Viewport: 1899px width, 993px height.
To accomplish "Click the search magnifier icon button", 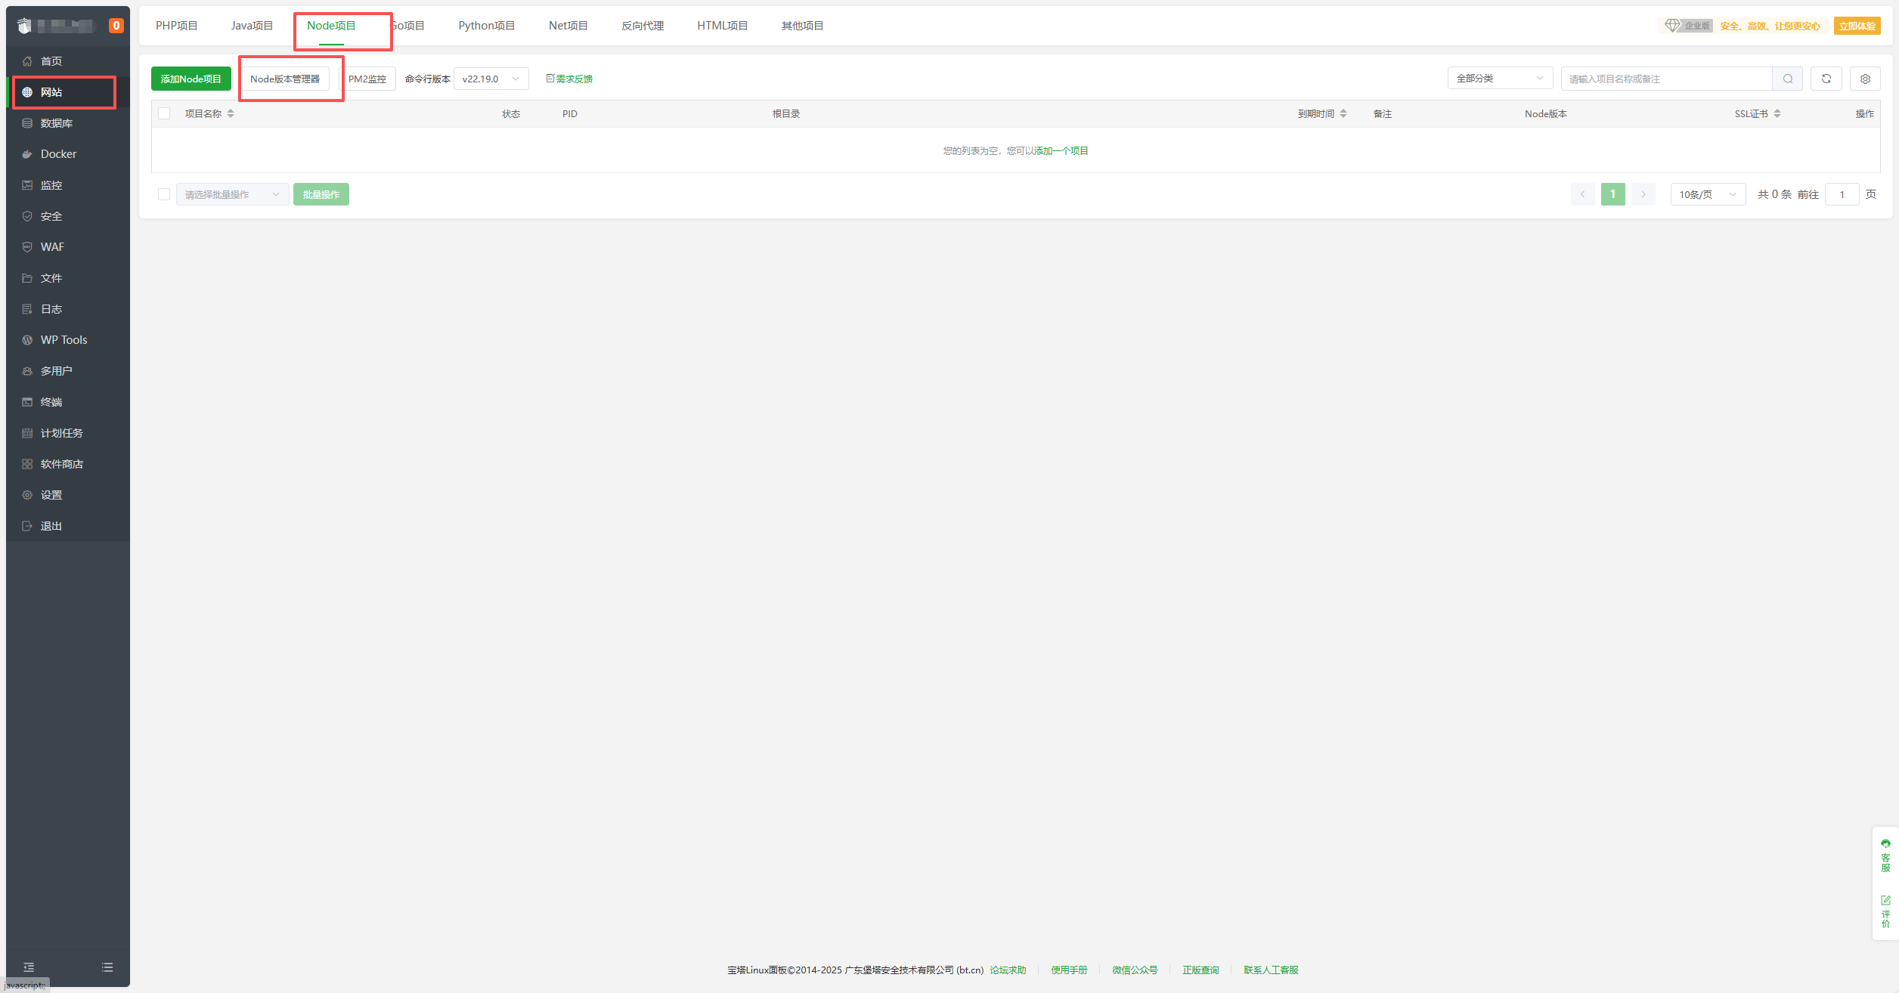I will tap(1787, 79).
